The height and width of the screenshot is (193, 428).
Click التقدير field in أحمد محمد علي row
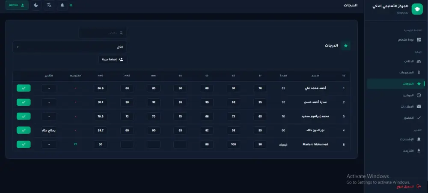click(x=49, y=88)
